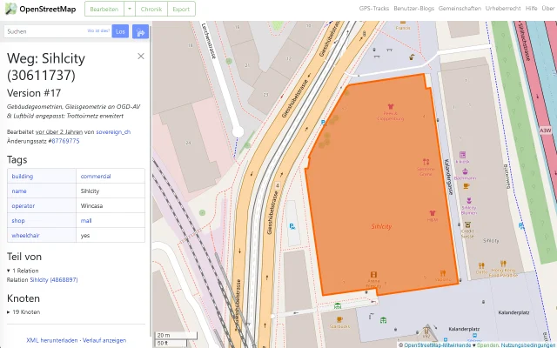Image resolution: width=557 pixels, height=348 pixels.
Task: Open the 'shop' tag key link
Action: tap(18, 221)
